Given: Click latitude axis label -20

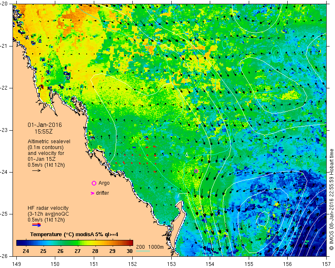Looking at the screenshot, I should coord(4,4).
